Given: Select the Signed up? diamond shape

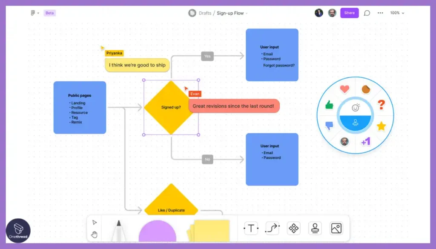Looking at the screenshot, I should pyautogui.click(x=171, y=107).
